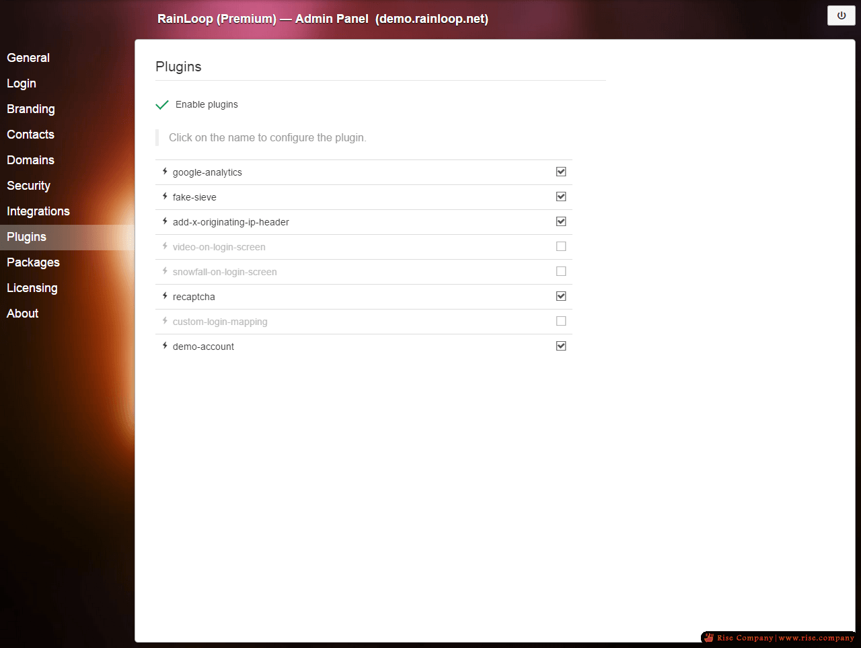861x648 pixels.
Task: Enable the video-on-login-screen checkbox
Action: [x=561, y=246]
